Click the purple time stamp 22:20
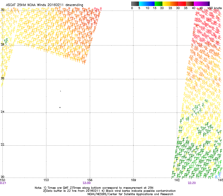 pos(192,183)
